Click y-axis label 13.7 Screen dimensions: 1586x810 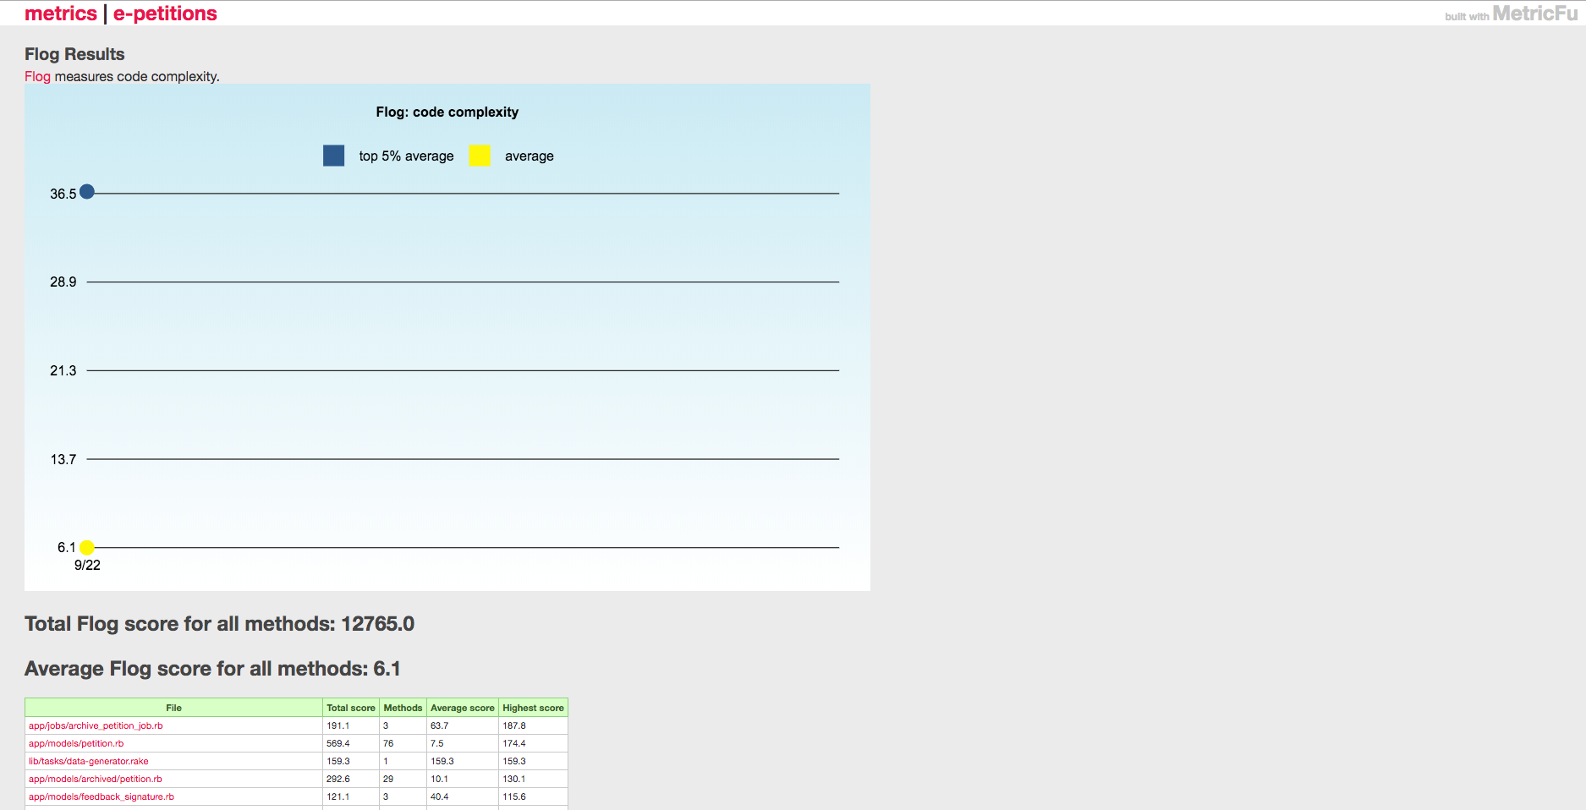pos(63,459)
